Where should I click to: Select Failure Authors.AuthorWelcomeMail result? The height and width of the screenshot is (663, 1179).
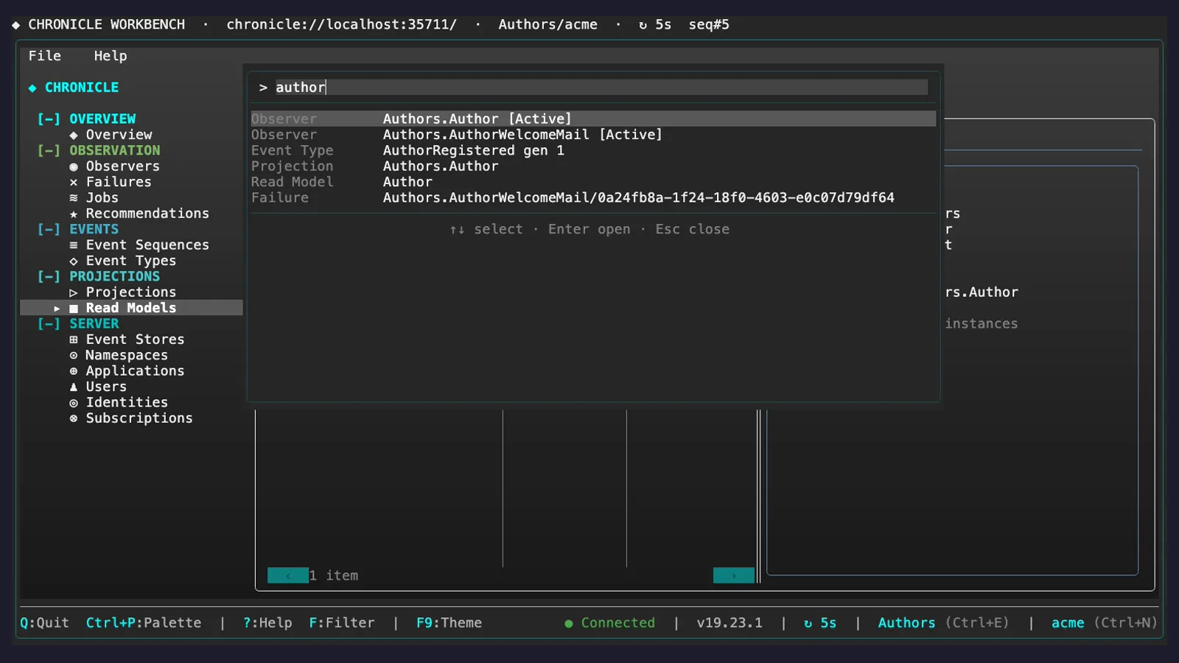[593, 197]
